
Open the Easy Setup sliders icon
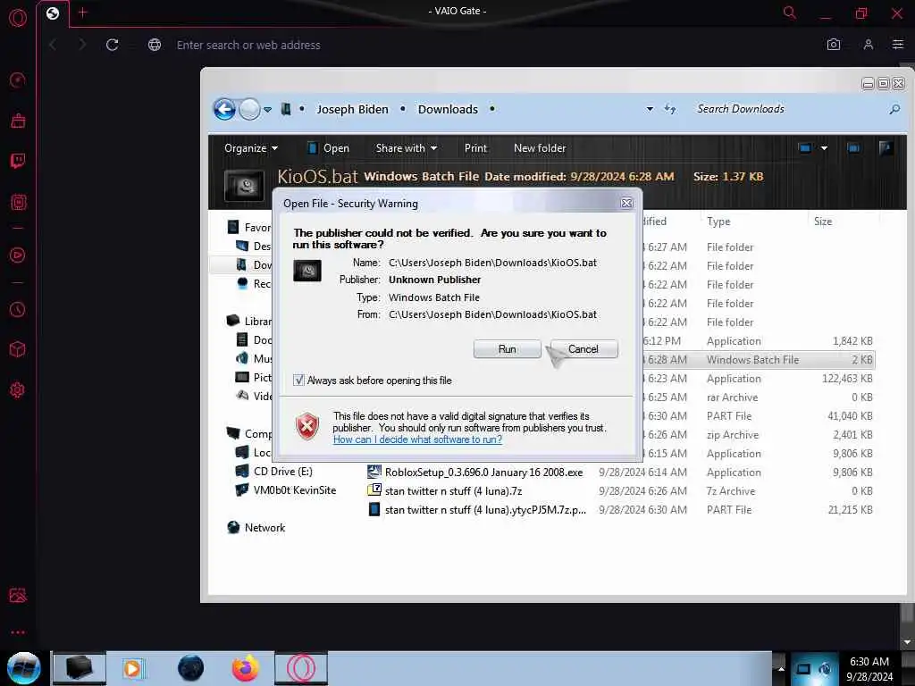897,45
